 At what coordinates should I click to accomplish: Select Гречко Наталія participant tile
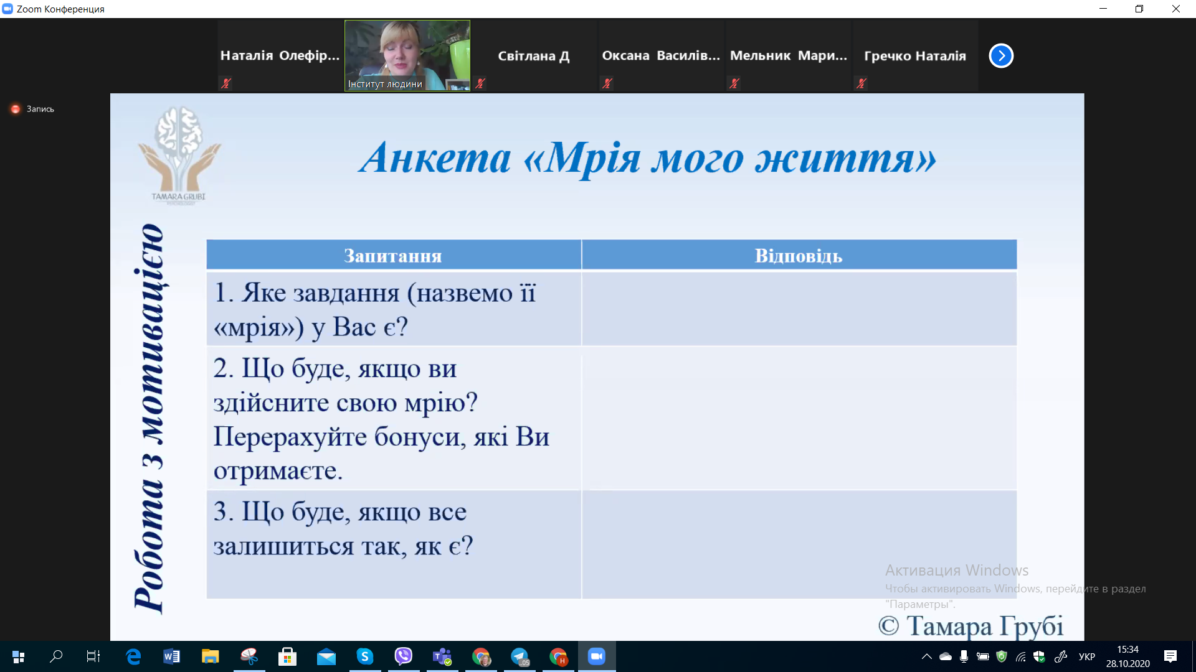(915, 56)
